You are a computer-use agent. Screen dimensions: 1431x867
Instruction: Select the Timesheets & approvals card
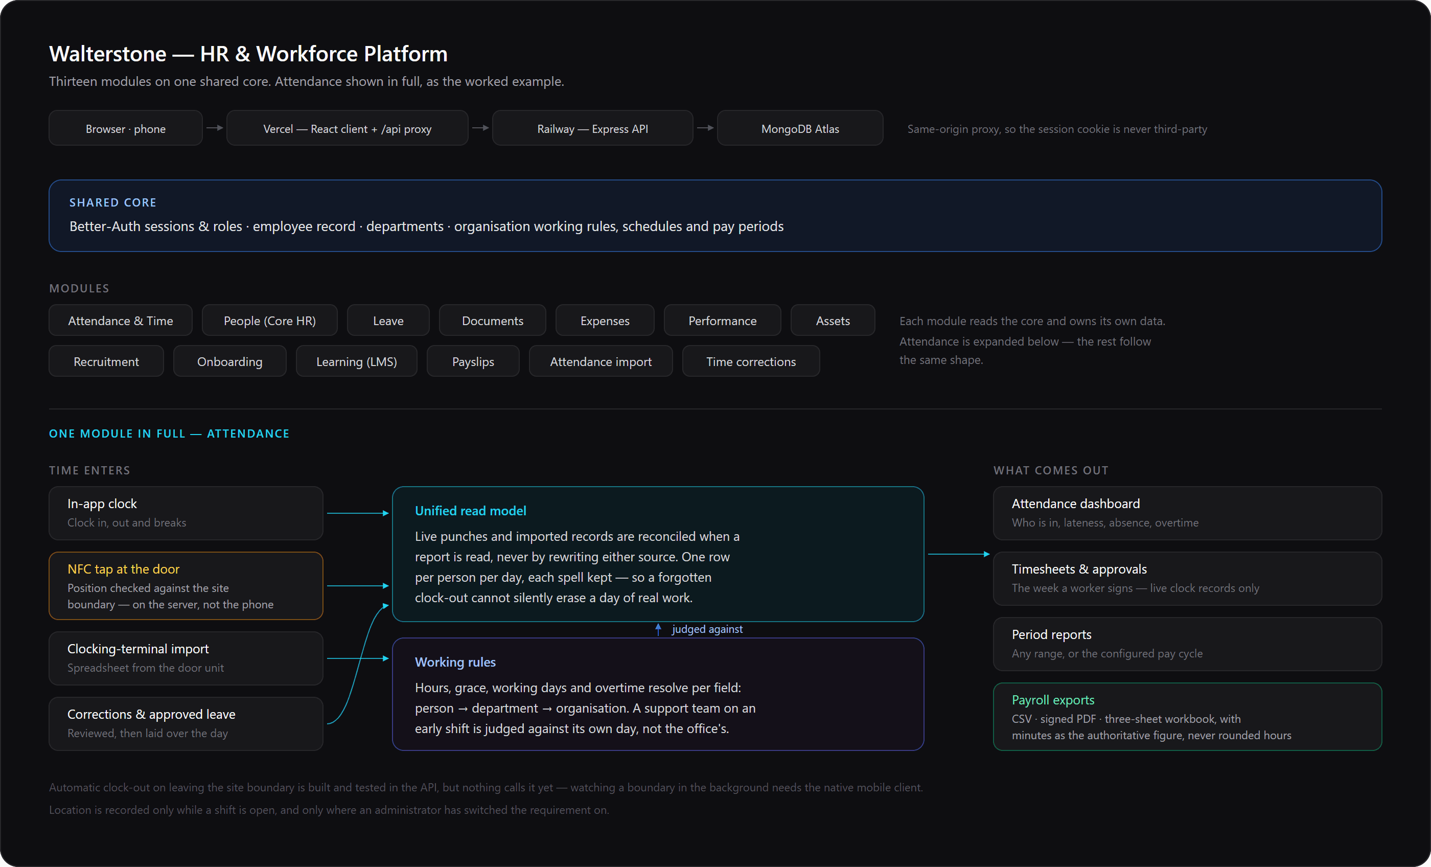tap(1187, 579)
